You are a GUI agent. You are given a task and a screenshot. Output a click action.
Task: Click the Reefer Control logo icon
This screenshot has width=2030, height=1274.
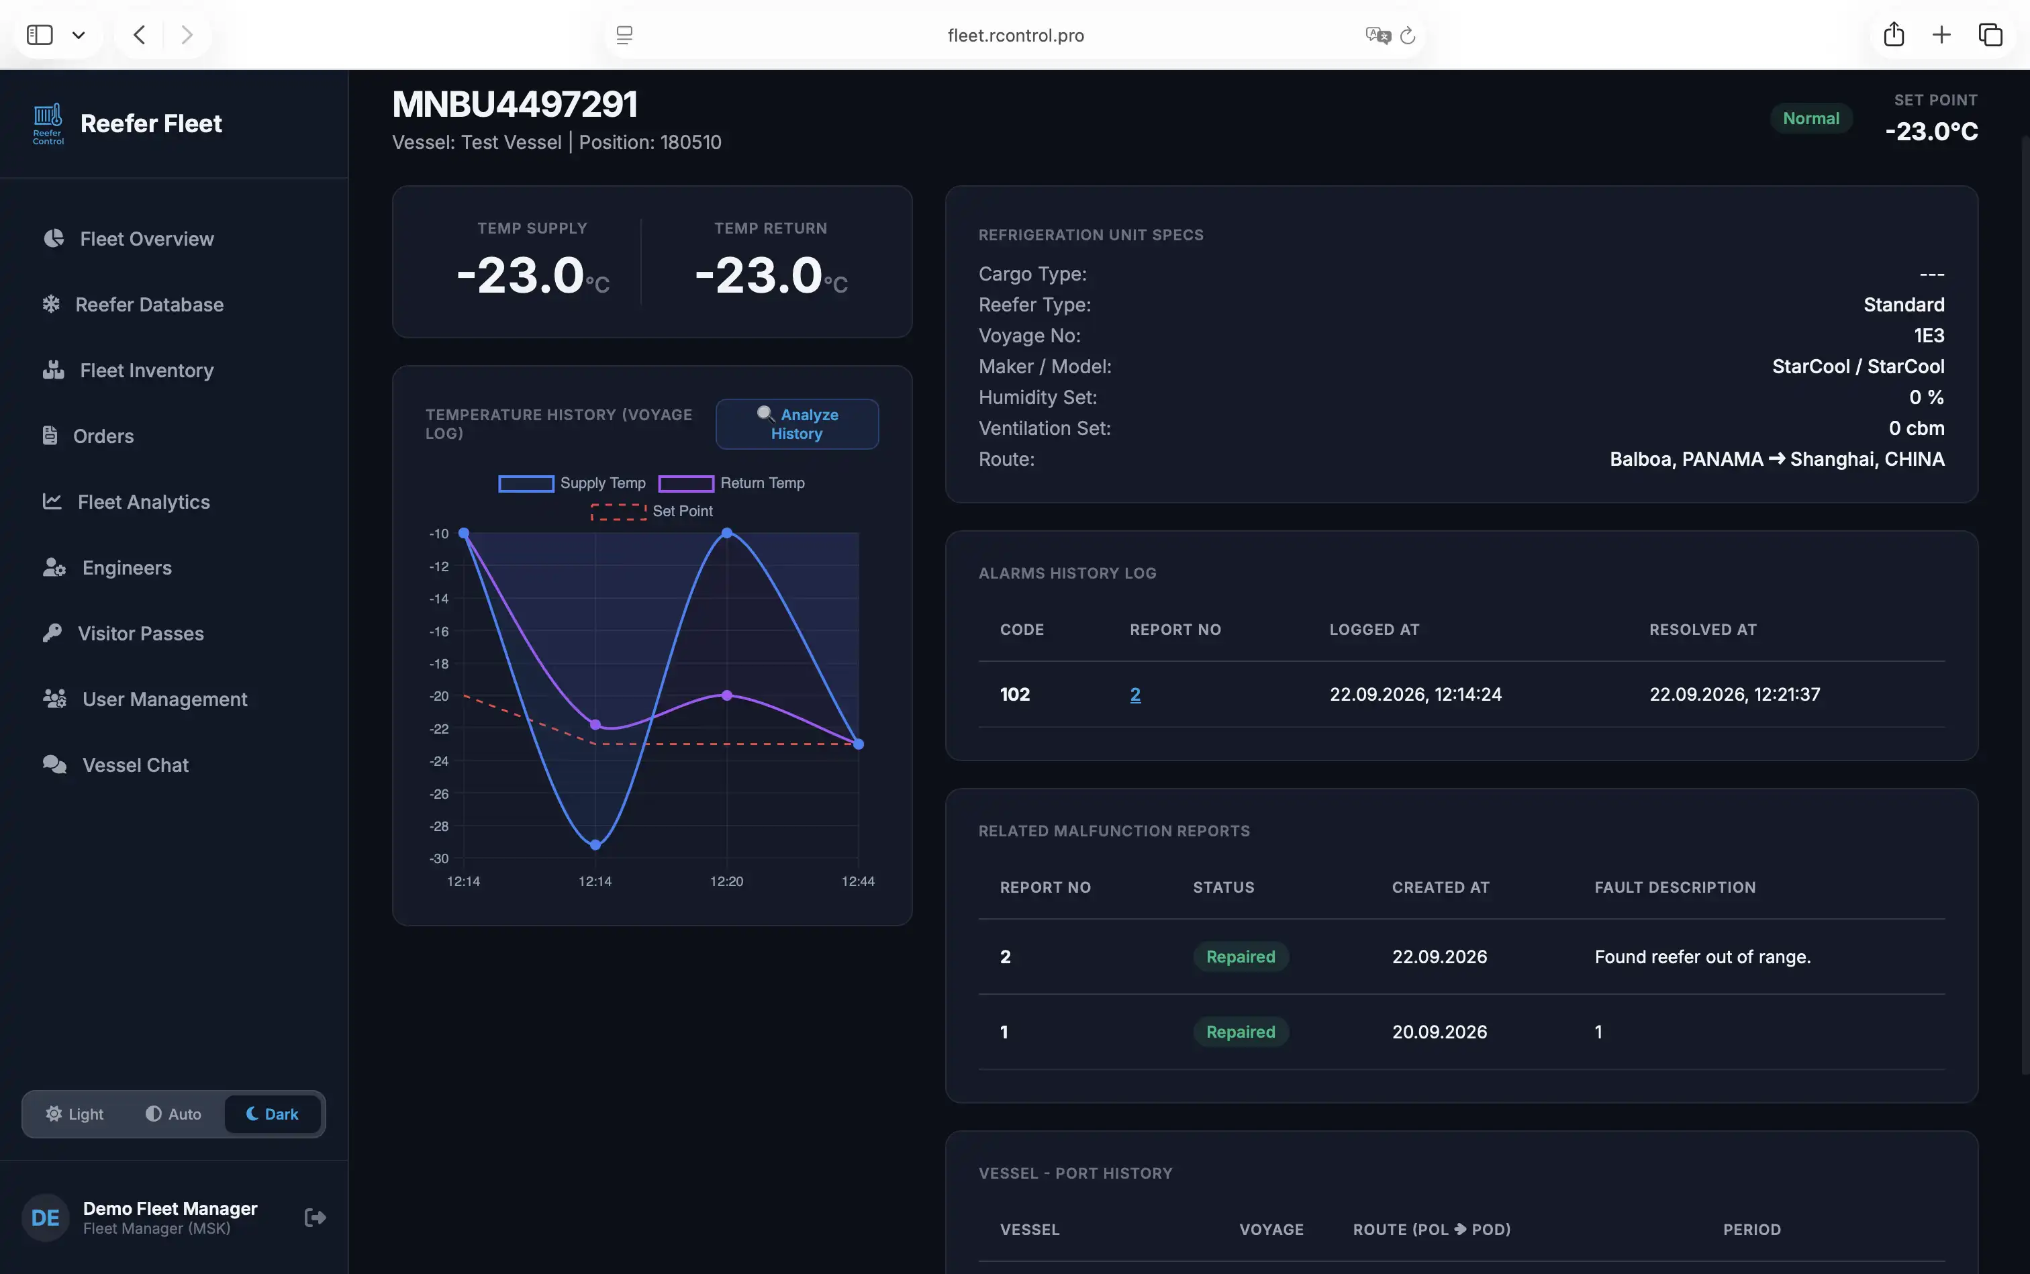pos(48,124)
